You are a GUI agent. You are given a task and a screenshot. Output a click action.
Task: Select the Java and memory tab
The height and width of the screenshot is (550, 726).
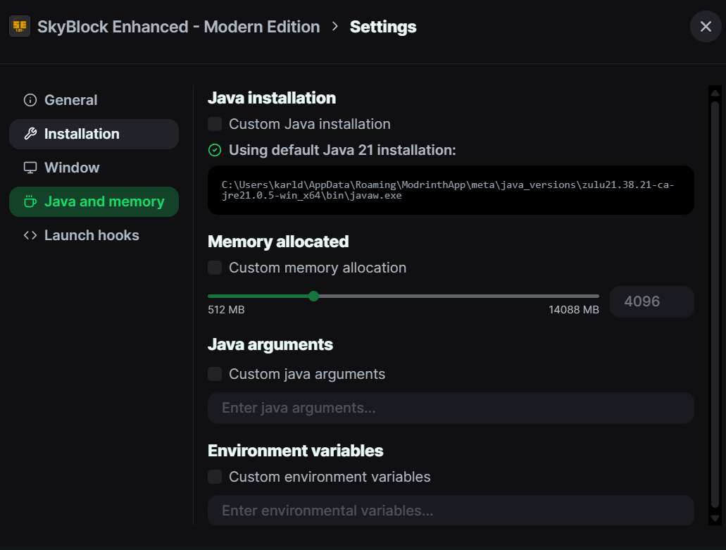click(x=94, y=201)
